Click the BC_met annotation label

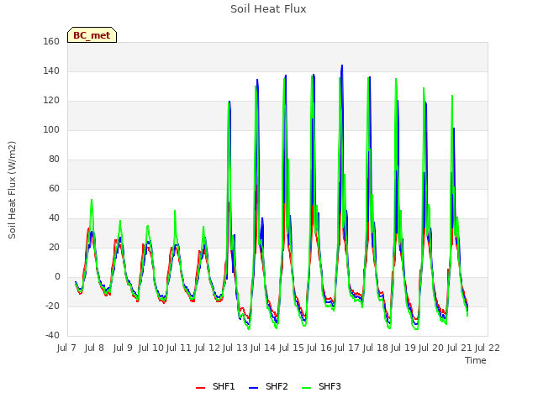coord(92,35)
